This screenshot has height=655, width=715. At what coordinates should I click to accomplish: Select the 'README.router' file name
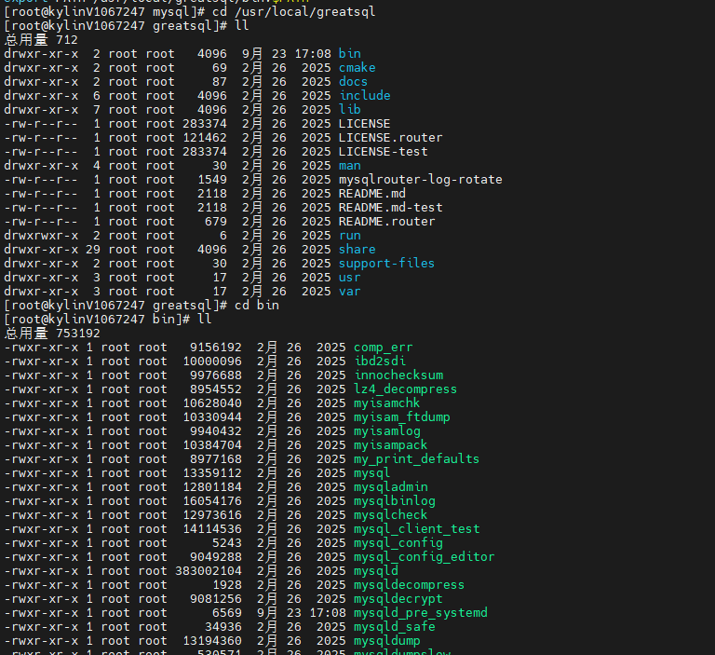click(386, 222)
